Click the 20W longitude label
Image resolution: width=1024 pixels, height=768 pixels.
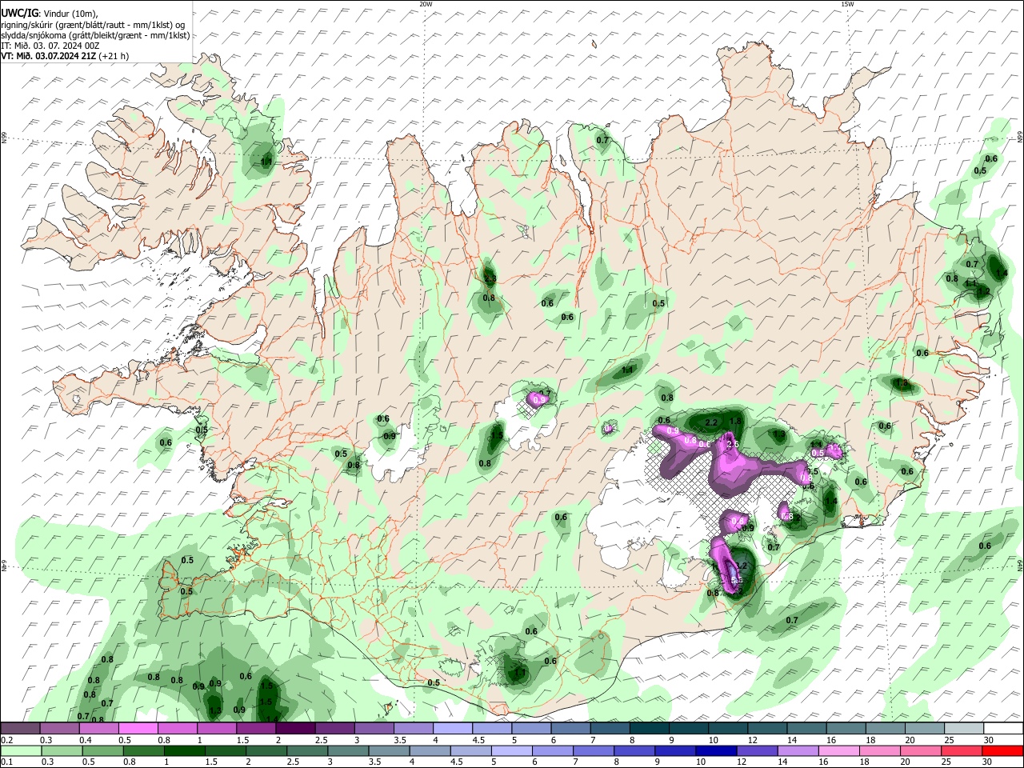[x=426, y=4]
